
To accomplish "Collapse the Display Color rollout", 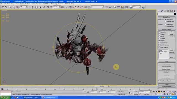I will (166, 17).
